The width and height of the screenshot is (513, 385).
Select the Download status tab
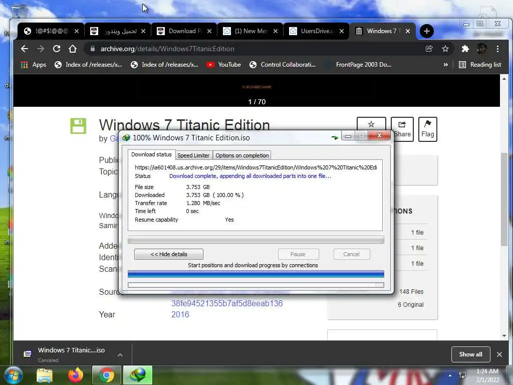(x=151, y=154)
